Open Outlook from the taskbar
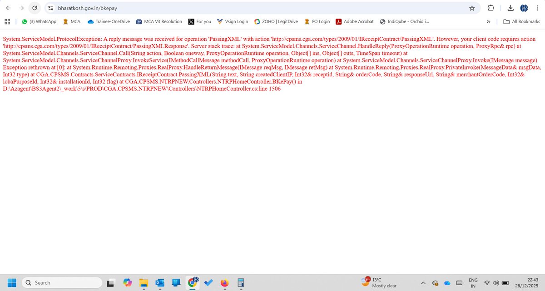The height and width of the screenshot is (291, 545). [x=159, y=282]
